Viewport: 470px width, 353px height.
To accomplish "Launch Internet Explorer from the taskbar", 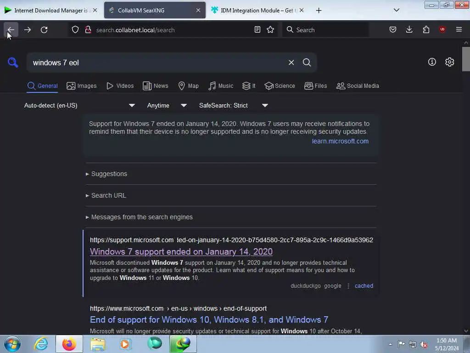I will (x=41, y=344).
